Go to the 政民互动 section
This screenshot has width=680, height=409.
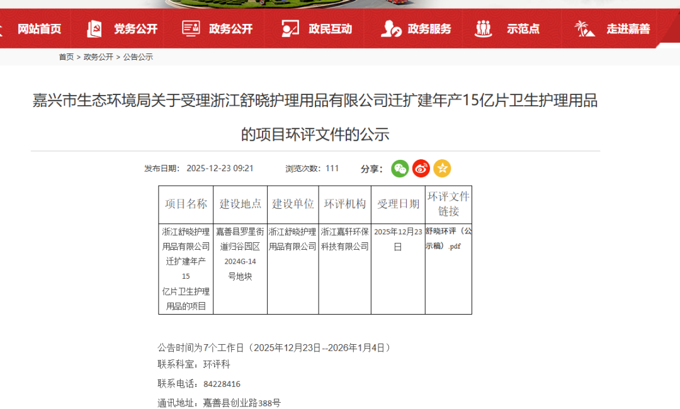click(x=330, y=29)
